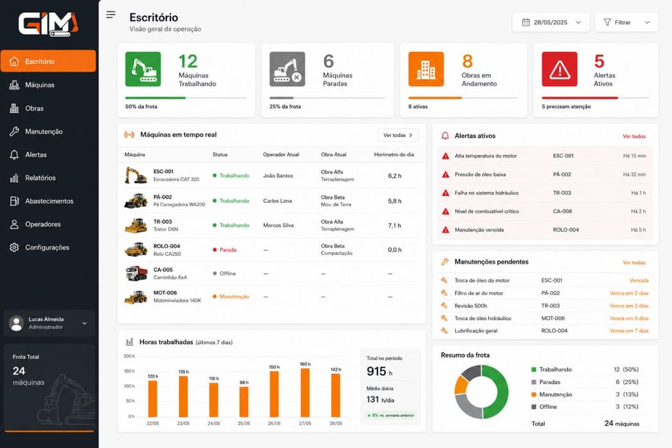The width and height of the screenshot is (672, 448).
Task: Expand the Lucas Almeida user menu
Action: point(49,323)
